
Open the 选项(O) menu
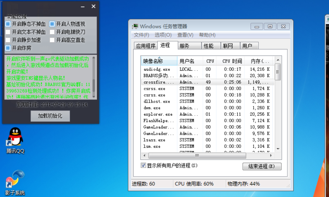[163, 35]
